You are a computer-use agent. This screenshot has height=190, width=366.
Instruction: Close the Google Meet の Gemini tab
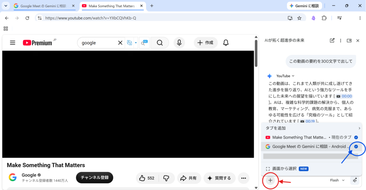pos(73,6)
